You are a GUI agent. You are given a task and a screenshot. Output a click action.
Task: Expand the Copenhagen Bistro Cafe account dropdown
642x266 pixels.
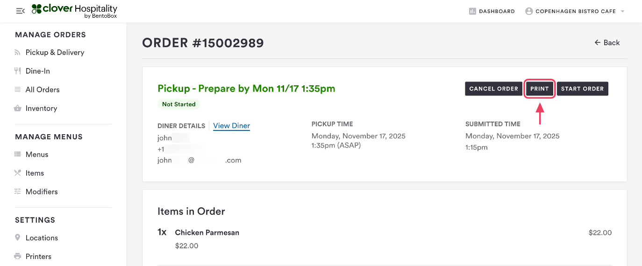click(x=622, y=11)
